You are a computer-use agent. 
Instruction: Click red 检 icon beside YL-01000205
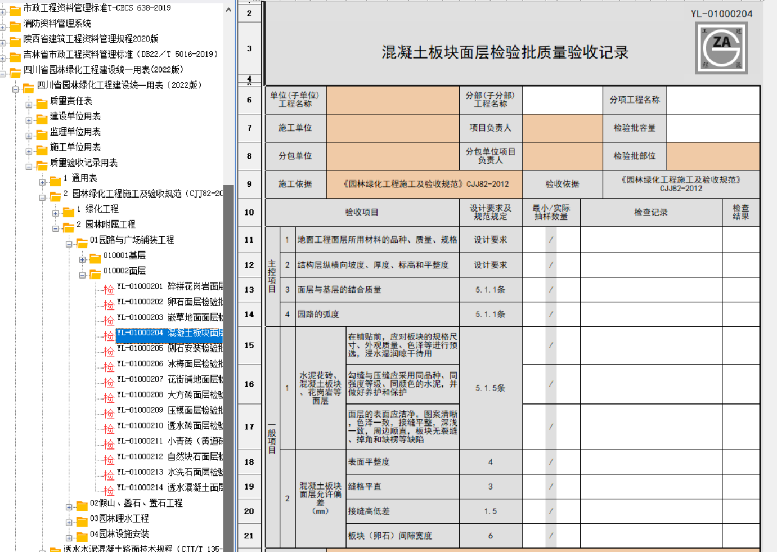point(109,352)
